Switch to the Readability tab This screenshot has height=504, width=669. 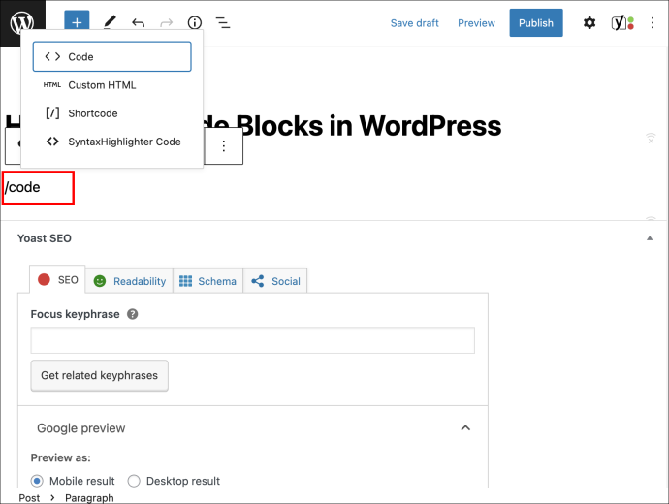(130, 281)
